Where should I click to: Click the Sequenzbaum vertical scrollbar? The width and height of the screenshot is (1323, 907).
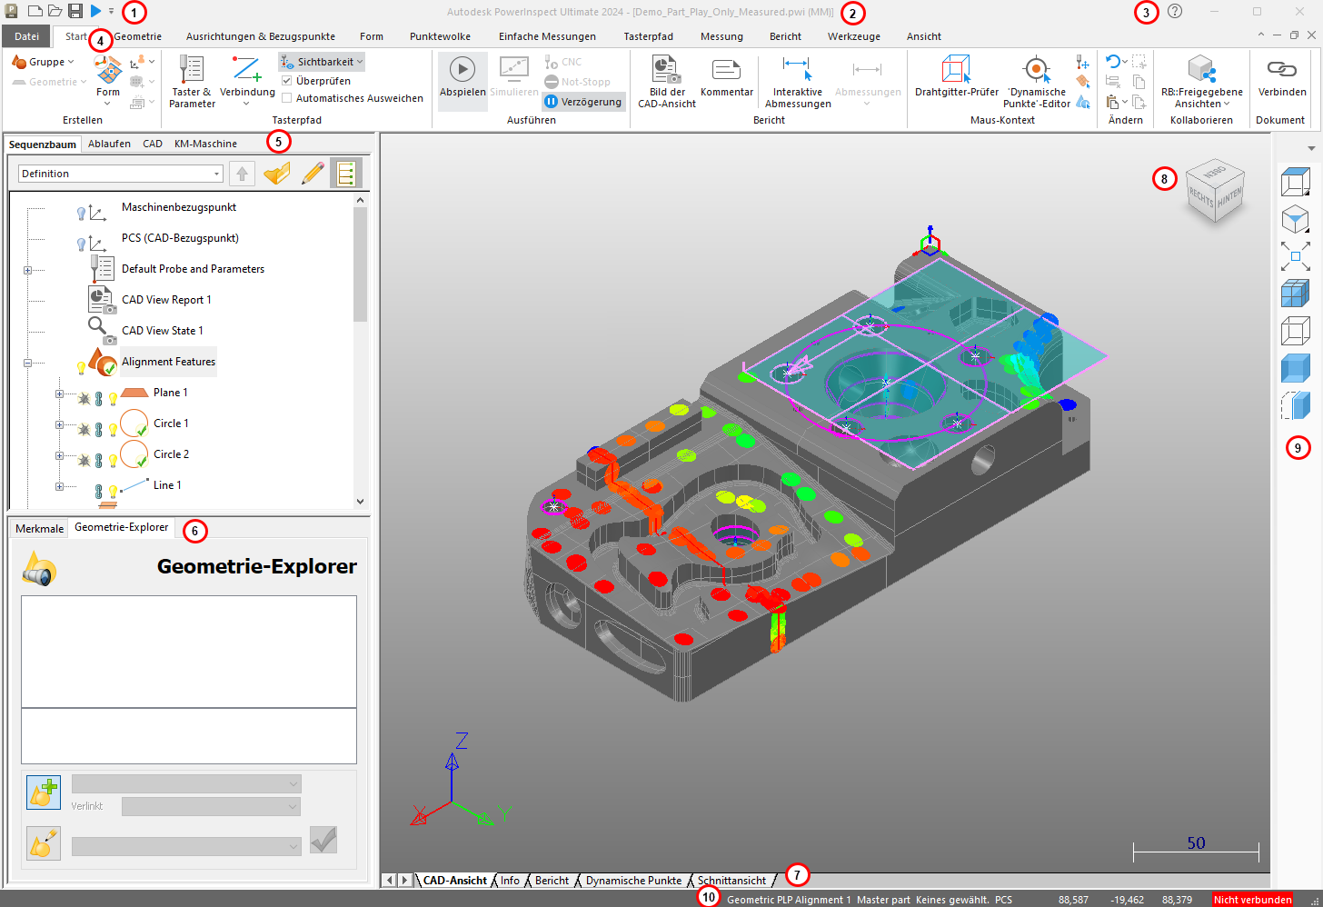(x=361, y=264)
